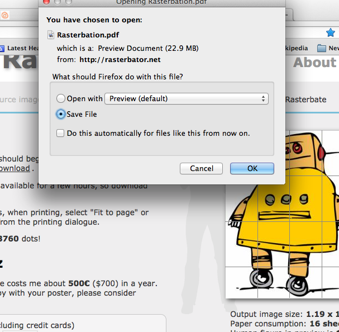The height and width of the screenshot is (332, 339).
Task: Click the 'Rasterbation.pdf' file name text
Action: pos(88,35)
